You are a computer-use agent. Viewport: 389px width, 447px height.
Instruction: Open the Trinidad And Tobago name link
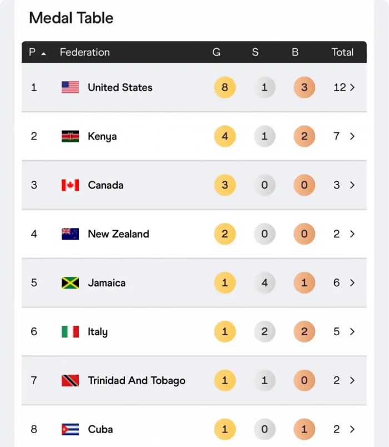[136, 381]
